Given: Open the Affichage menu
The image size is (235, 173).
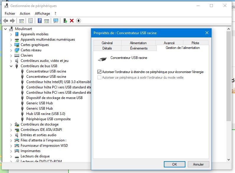Looking at the screenshot, I should 42,14.
